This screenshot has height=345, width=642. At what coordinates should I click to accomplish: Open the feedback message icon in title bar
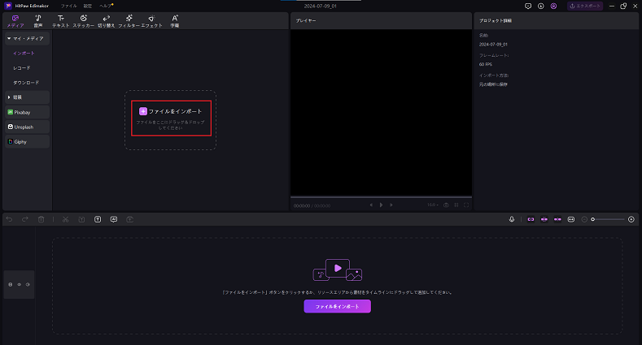point(528,6)
